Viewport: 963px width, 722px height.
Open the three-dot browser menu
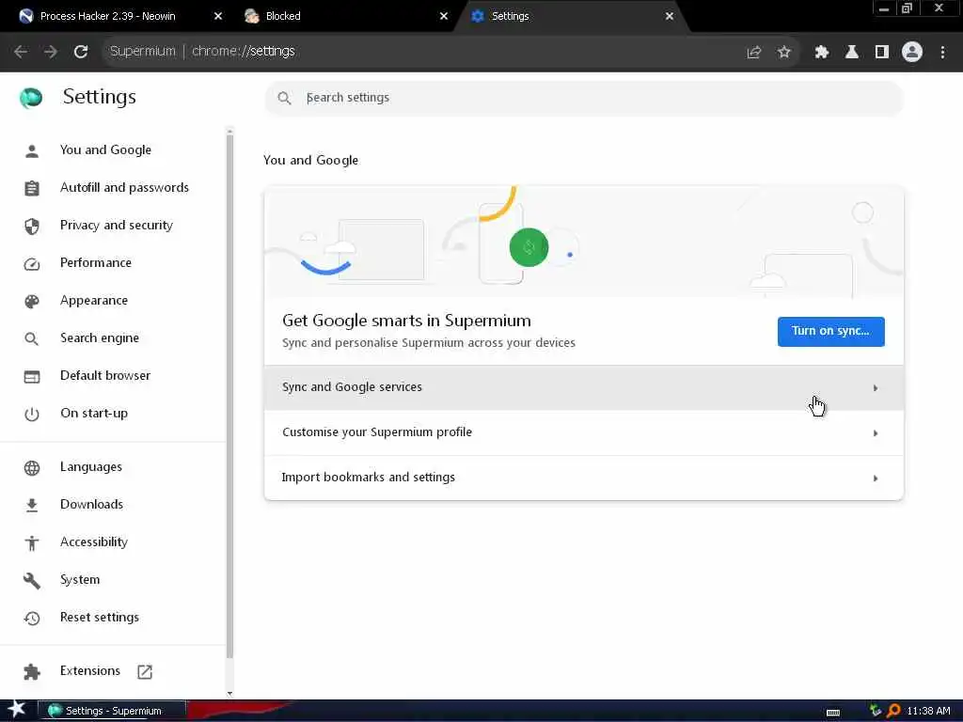pyautogui.click(x=942, y=53)
